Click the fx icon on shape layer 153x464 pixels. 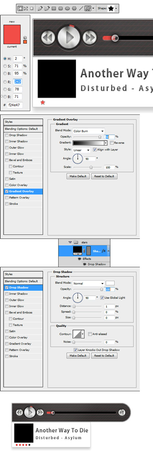(104, 251)
